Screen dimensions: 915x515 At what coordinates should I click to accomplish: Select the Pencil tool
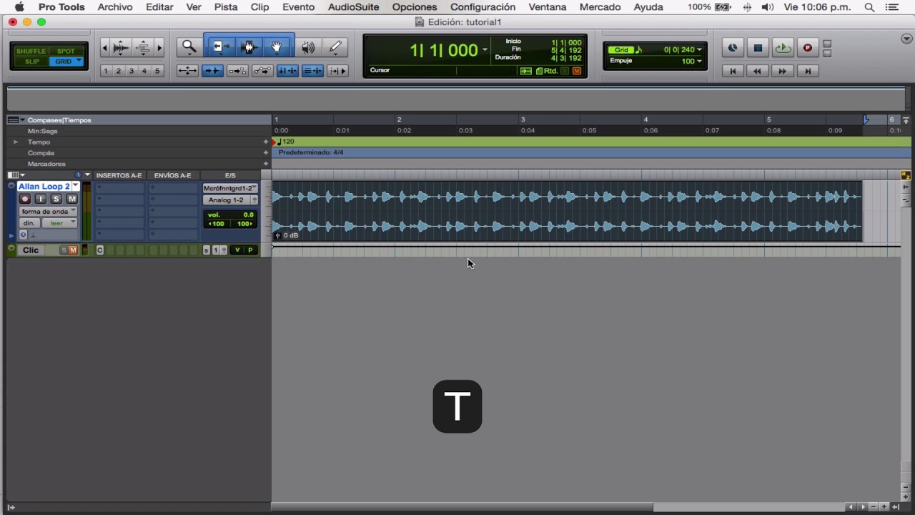click(x=335, y=48)
